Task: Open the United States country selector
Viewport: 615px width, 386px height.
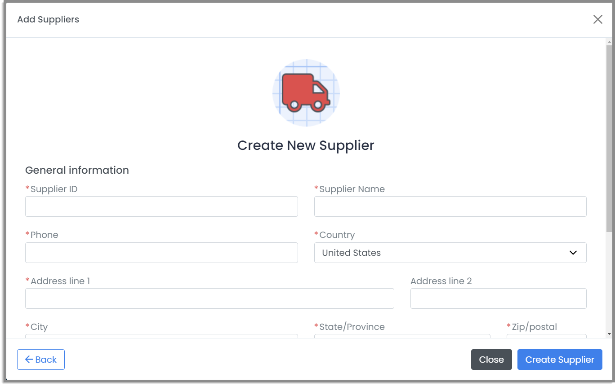Action: (450, 253)
